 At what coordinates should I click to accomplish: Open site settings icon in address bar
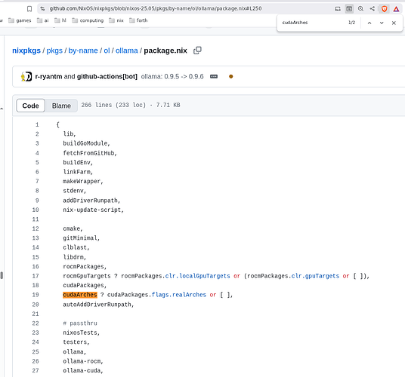tap(42, 9)
